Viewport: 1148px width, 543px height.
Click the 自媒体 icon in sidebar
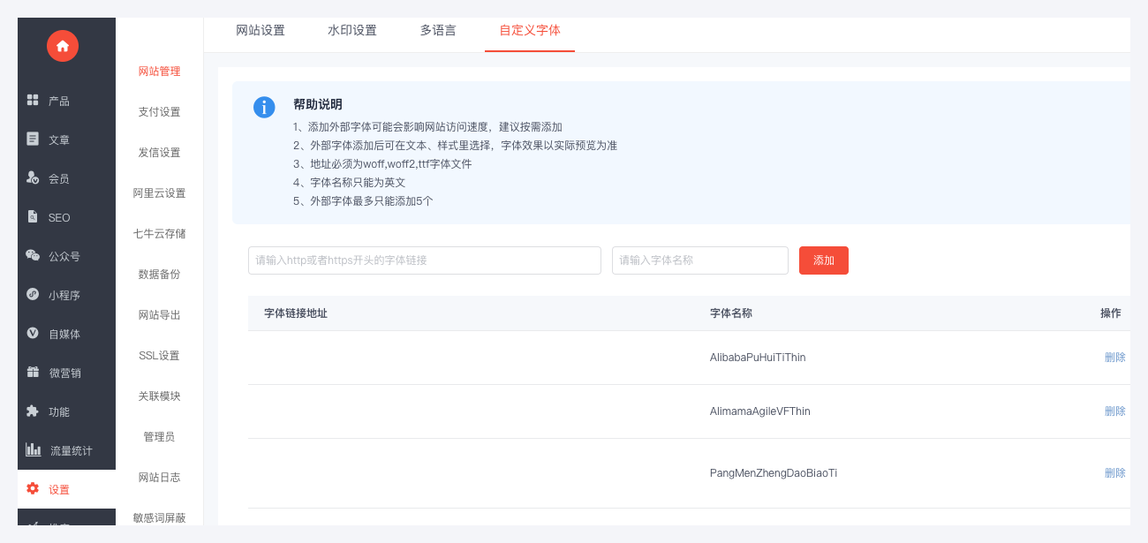click(x=33, y=333)
